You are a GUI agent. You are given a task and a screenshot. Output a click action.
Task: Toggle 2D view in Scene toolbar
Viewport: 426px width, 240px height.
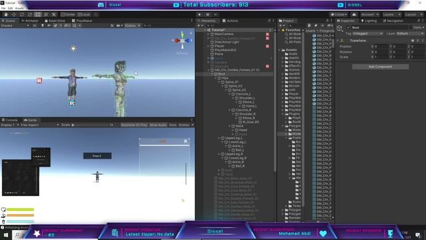point(35,25)
